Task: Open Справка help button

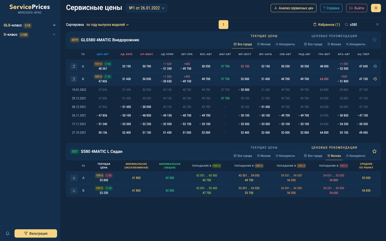Action: (x=331, y=8)
